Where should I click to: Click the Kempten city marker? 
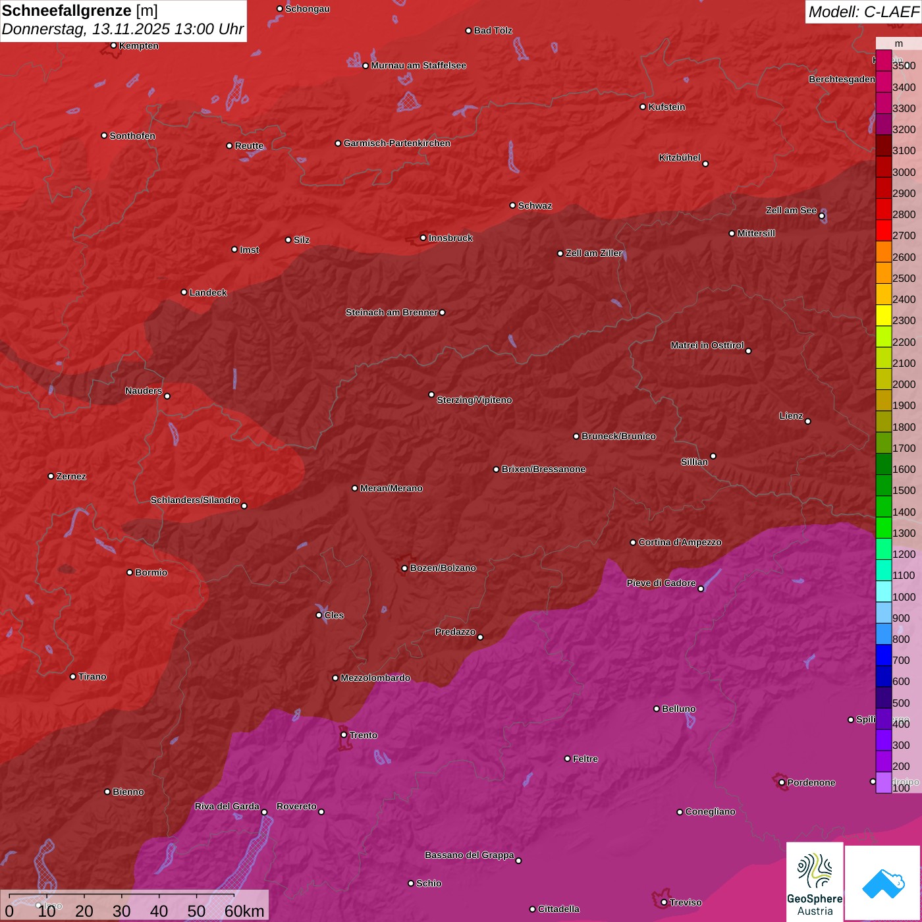coord(114,45)
